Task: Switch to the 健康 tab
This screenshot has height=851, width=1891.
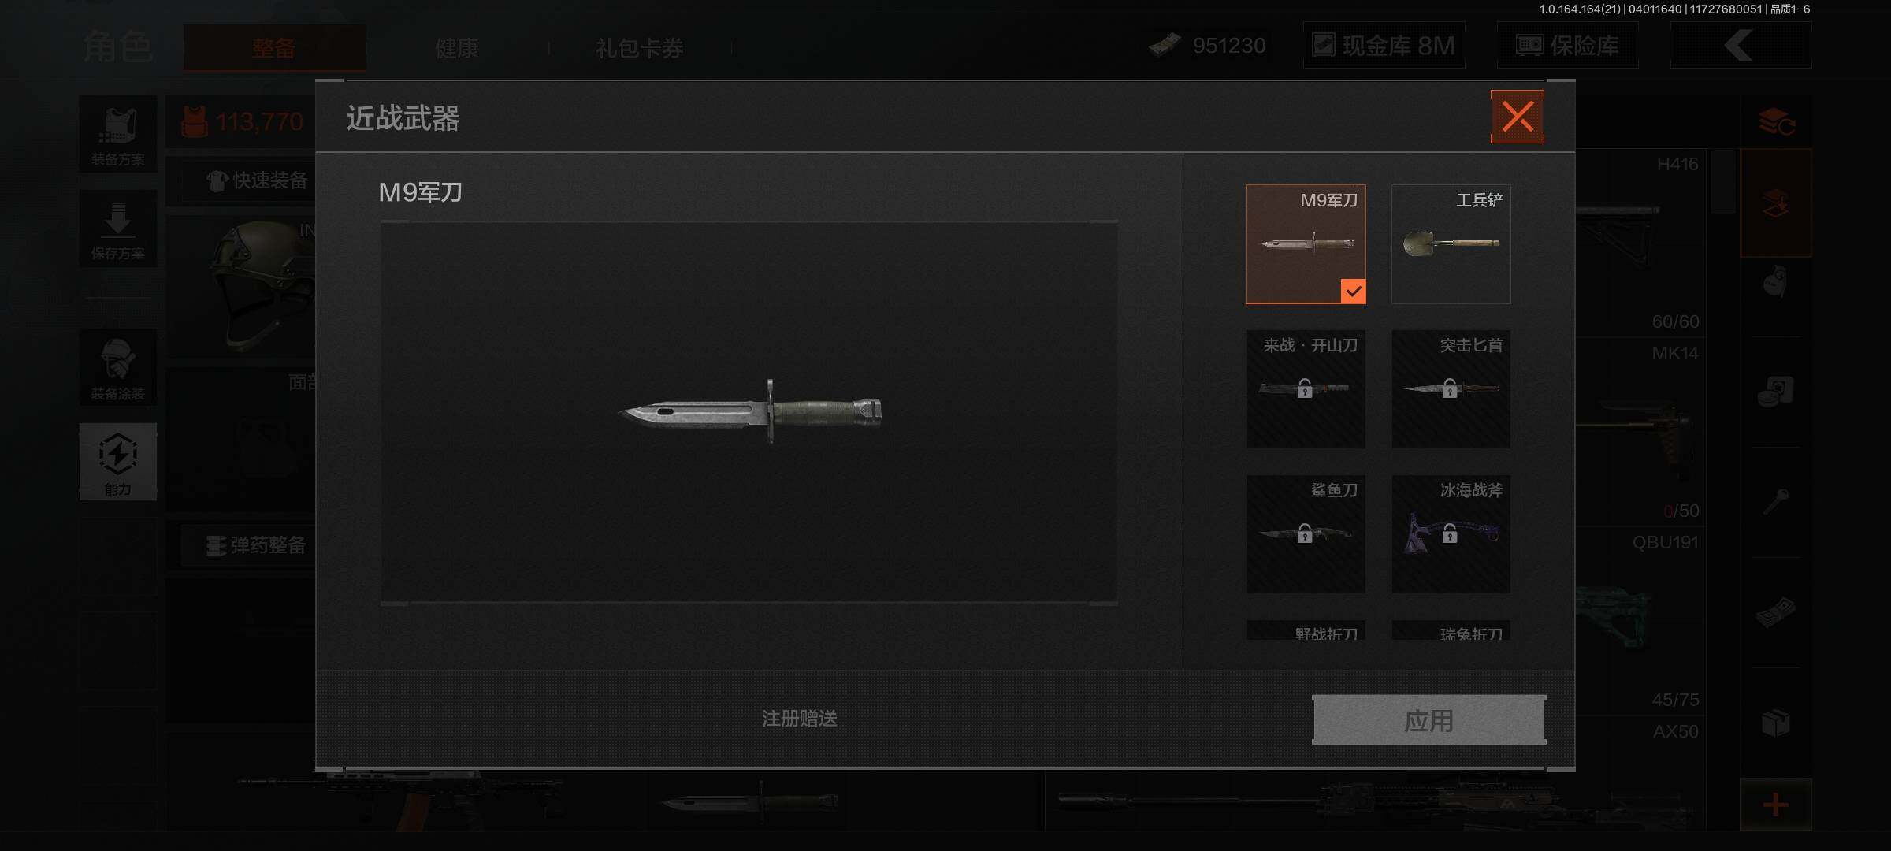Action: (457, 48)
